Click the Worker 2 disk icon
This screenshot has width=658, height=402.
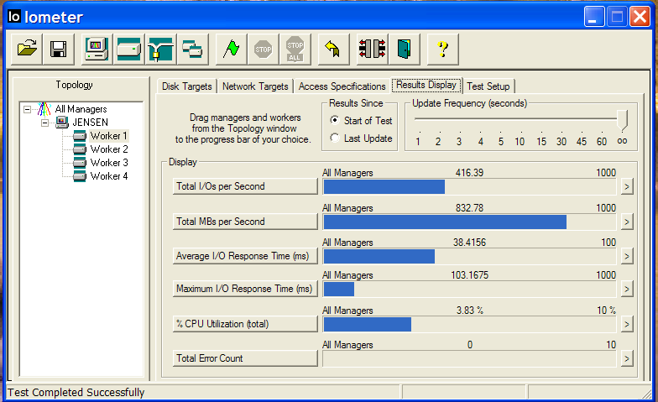pyautogui.click(x=80, y=149)
